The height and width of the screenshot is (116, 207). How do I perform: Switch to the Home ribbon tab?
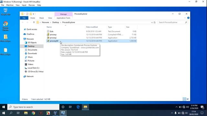click(x=33, y=18)
